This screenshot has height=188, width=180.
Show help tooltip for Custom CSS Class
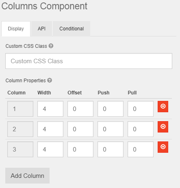coord(51,46)
